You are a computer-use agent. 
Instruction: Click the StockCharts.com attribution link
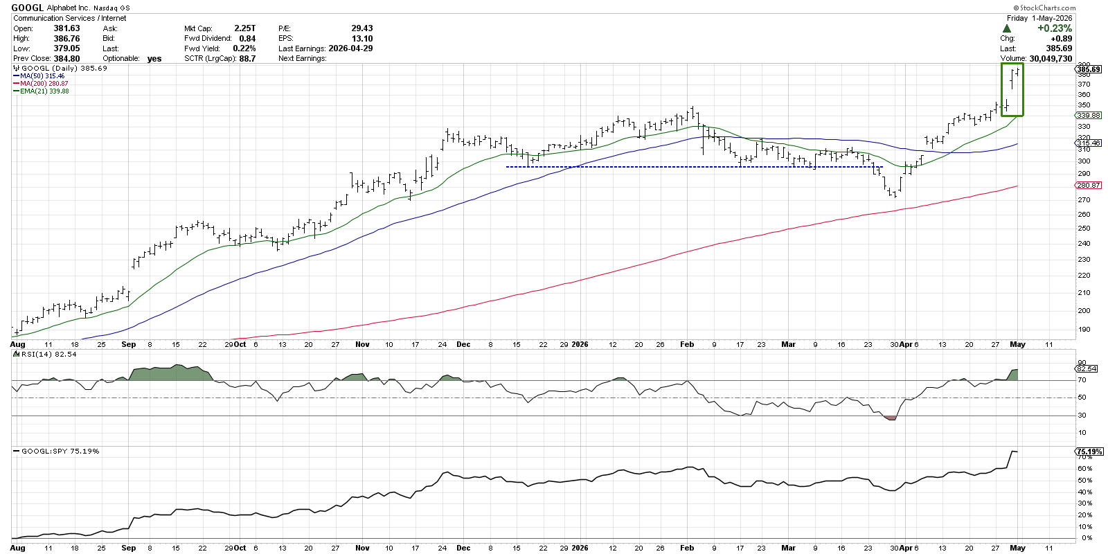[x=1044, y=8]
